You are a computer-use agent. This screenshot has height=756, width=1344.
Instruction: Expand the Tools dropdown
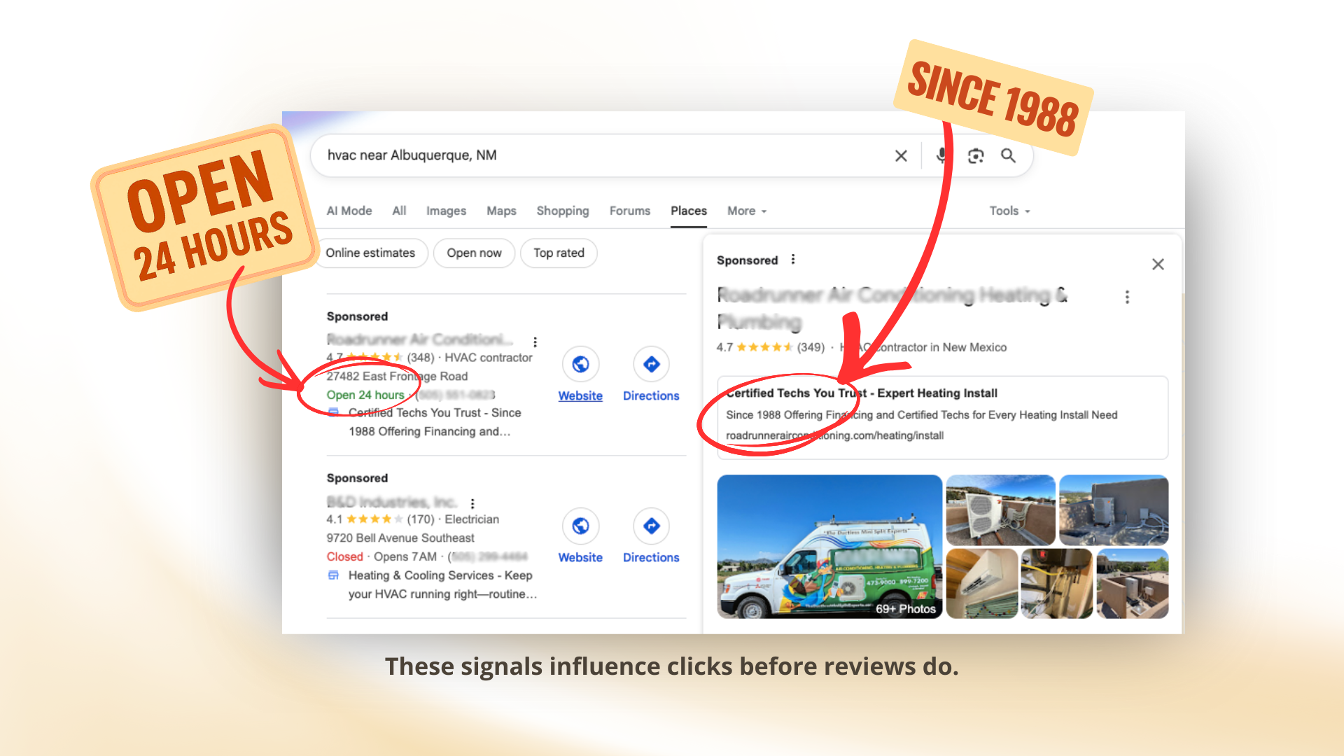(1009, 211)
